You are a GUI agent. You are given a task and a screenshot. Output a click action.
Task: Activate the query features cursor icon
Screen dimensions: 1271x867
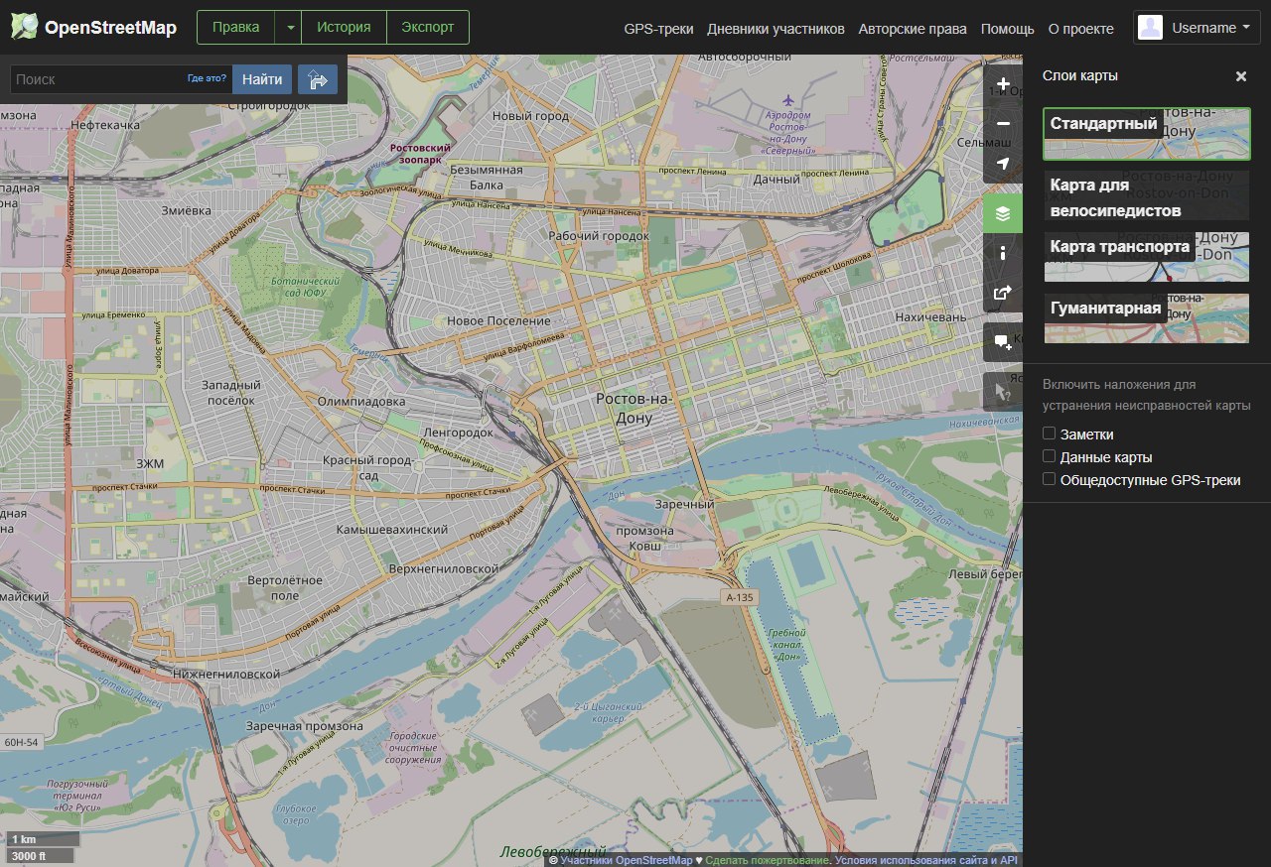tap(1003, 392)
